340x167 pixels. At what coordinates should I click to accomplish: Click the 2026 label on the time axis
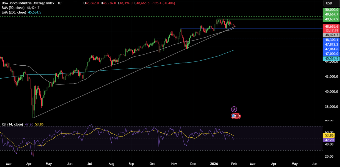click(x=214, y=164)
